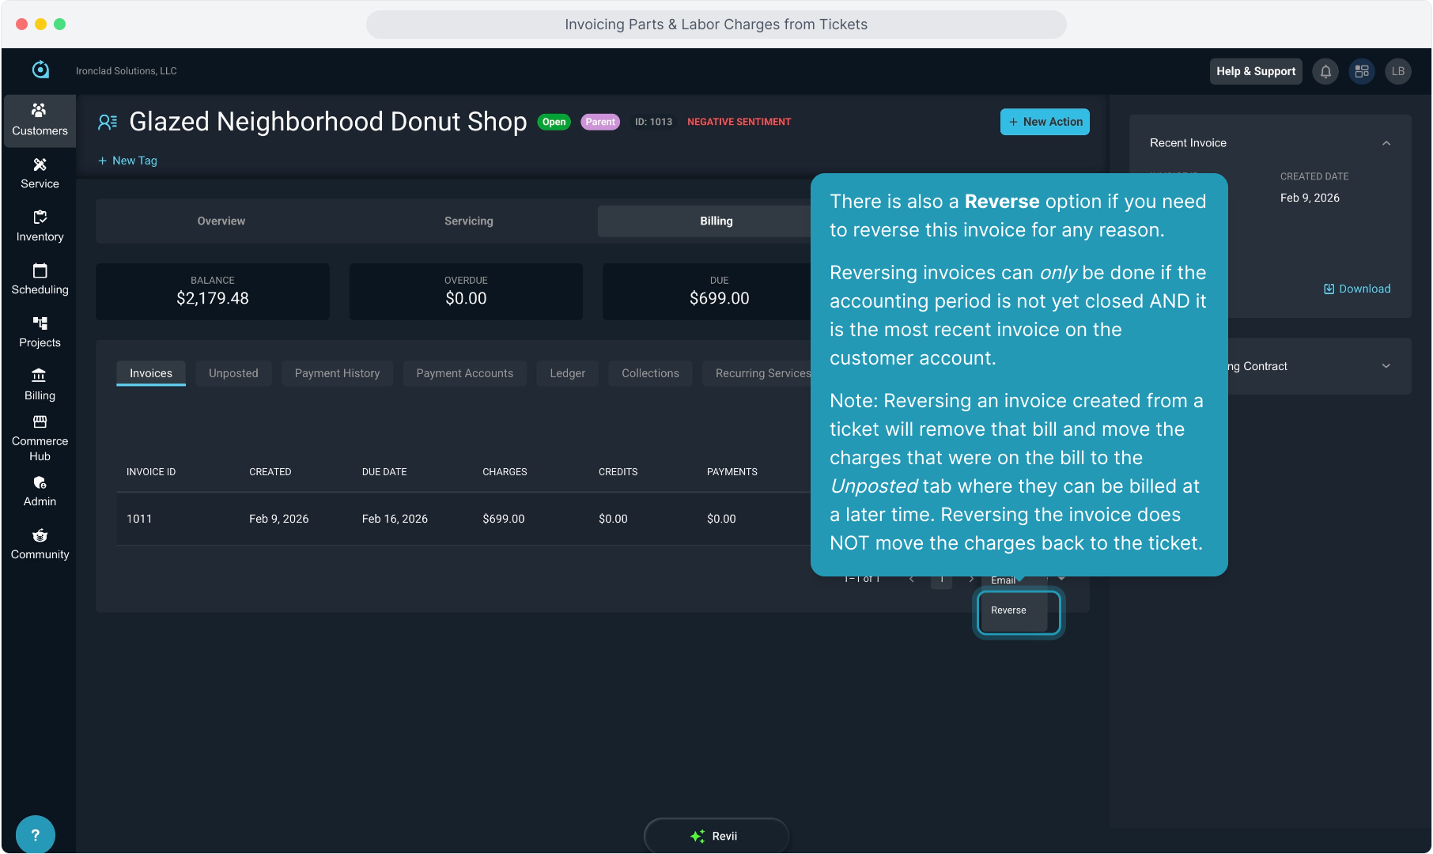Navigate to Projects in sidebar
1433x854 pixels.
[40, 332]
